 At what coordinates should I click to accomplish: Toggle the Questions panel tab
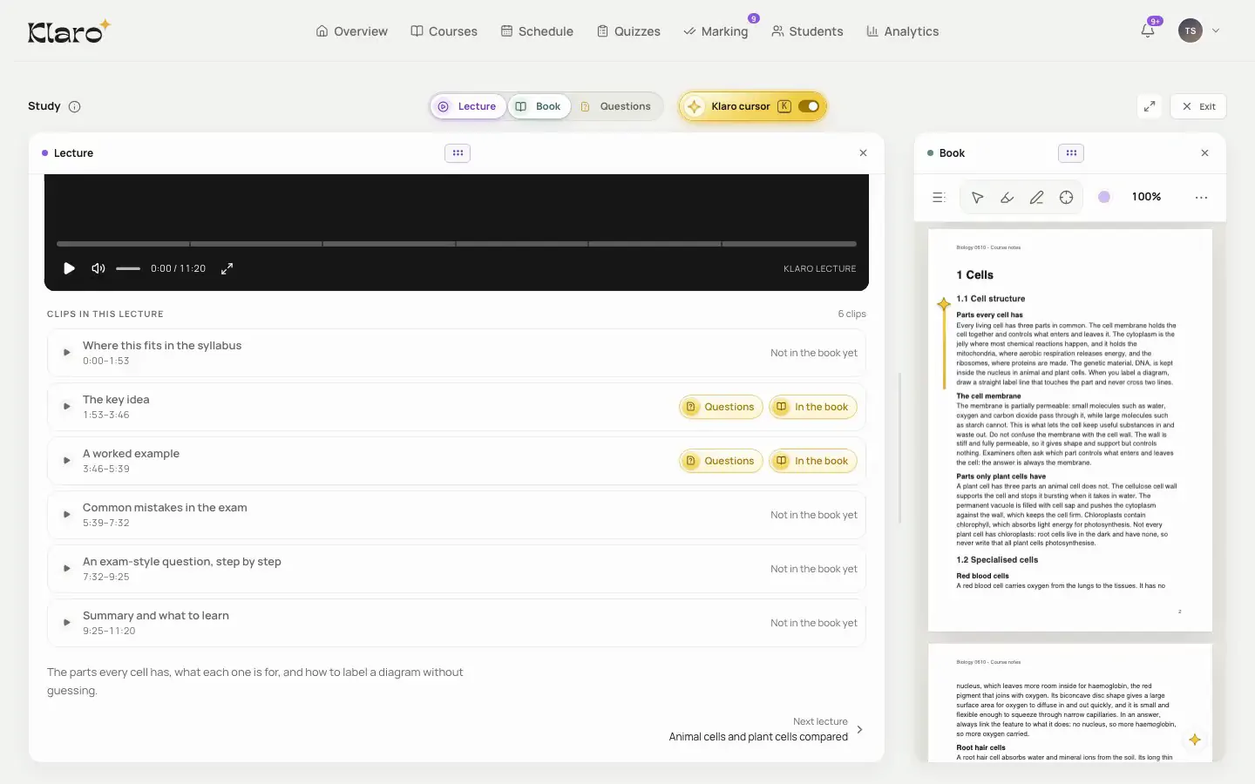[x=616, y=106]
